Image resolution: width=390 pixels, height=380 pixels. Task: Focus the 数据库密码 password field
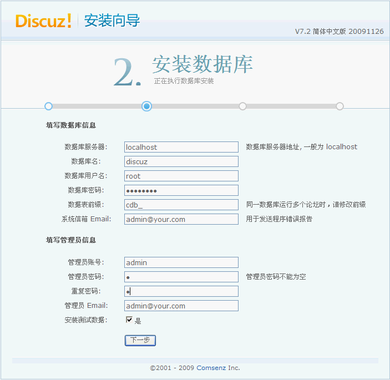pos(181,190)
